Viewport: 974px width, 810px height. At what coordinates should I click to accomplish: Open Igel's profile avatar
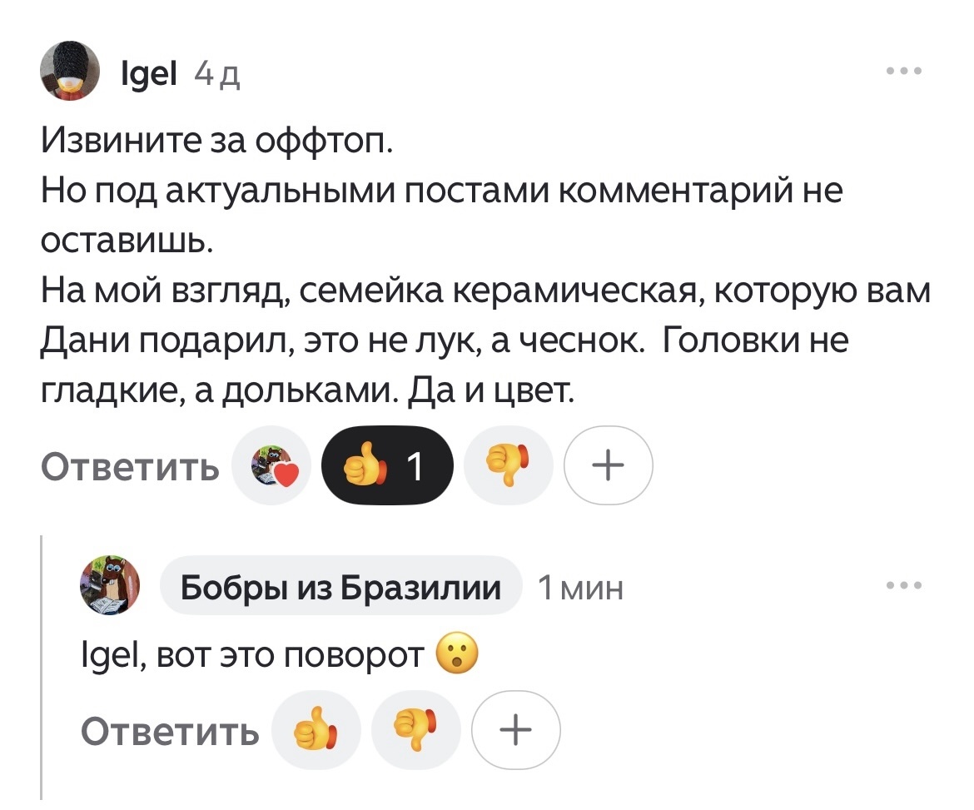[71, 71]
